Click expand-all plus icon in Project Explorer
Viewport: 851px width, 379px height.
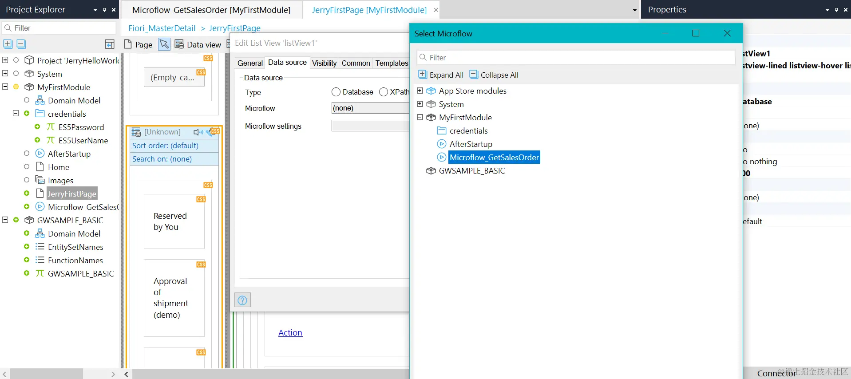coord(8,44)
